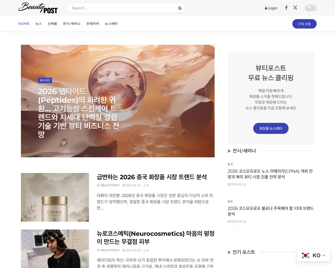Click the Korean flag language icon
The height and width of the screenshot is (268, 335).
click(305, 255)
